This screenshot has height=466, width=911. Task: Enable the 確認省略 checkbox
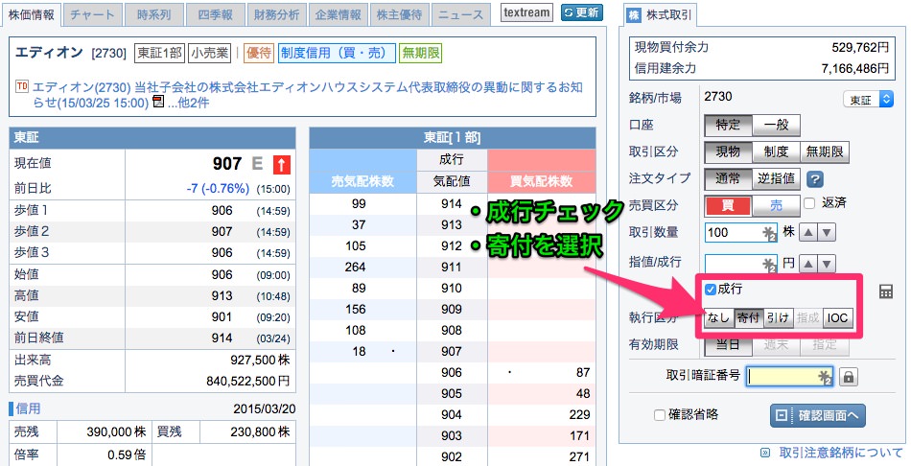click(660, 415)
